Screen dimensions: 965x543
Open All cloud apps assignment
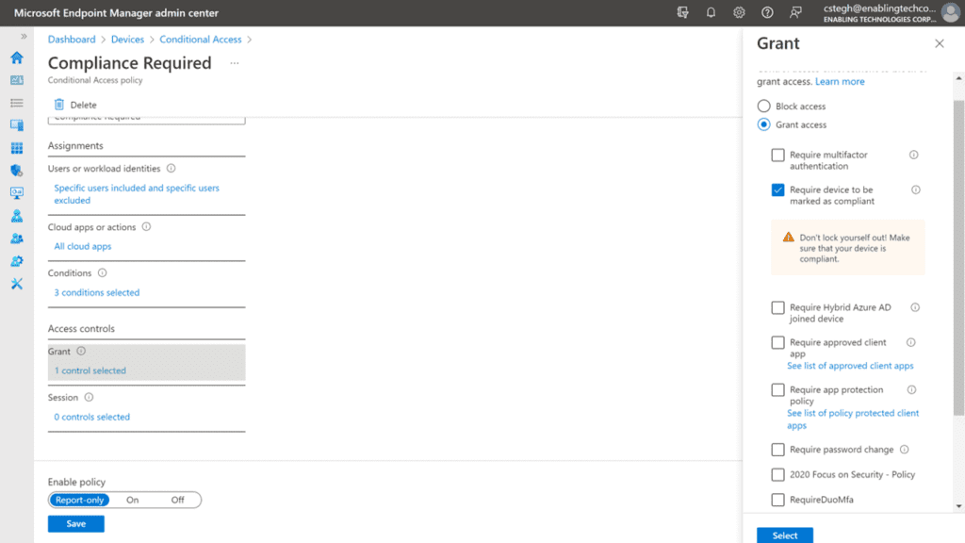83,246
